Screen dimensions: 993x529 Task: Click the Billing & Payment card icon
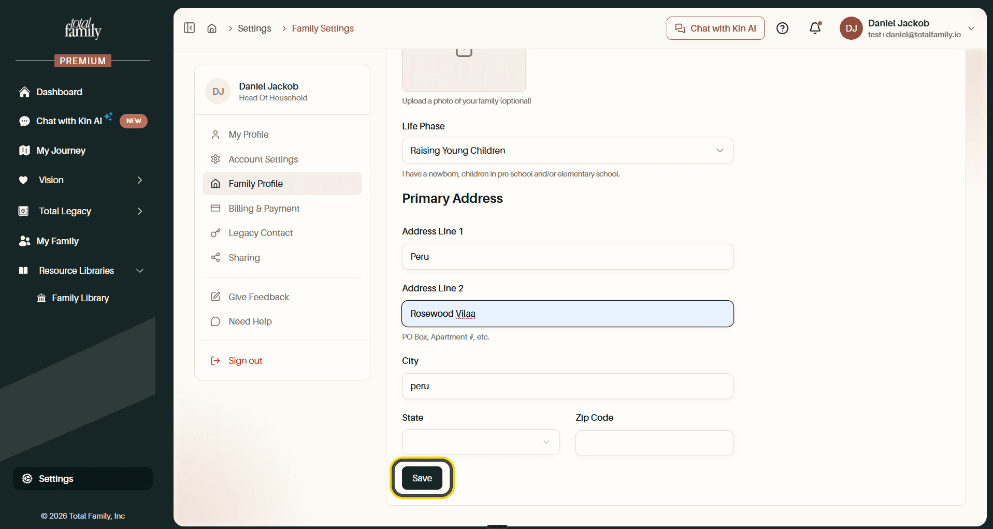click(x=215, y=208)
